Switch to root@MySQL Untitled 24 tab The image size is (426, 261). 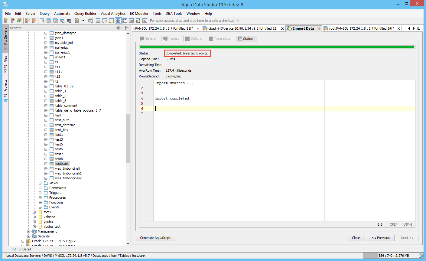click(362, 28)
